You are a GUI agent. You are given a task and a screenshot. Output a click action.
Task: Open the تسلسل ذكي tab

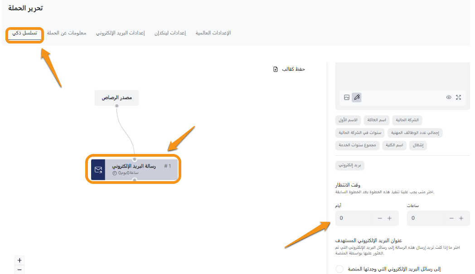point(25,33)
